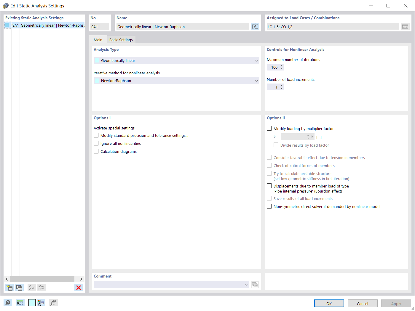Screen dimensions: 415x311
Task: Create a new static analysis setting
Action: coord(9,288)
